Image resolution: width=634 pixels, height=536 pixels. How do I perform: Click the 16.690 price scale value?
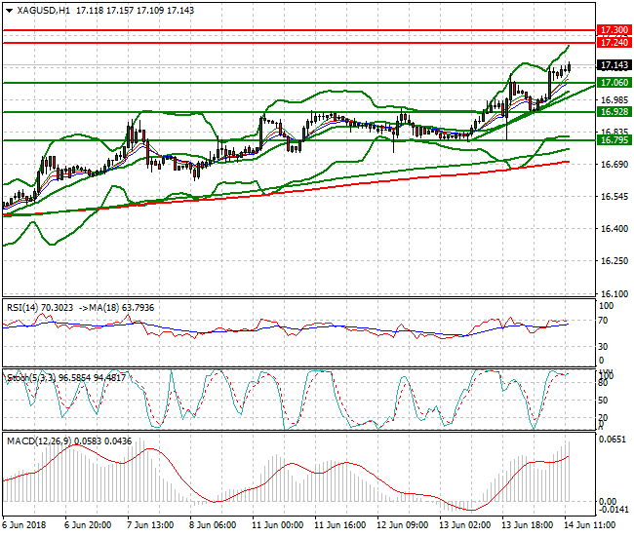tap(614, 165)
